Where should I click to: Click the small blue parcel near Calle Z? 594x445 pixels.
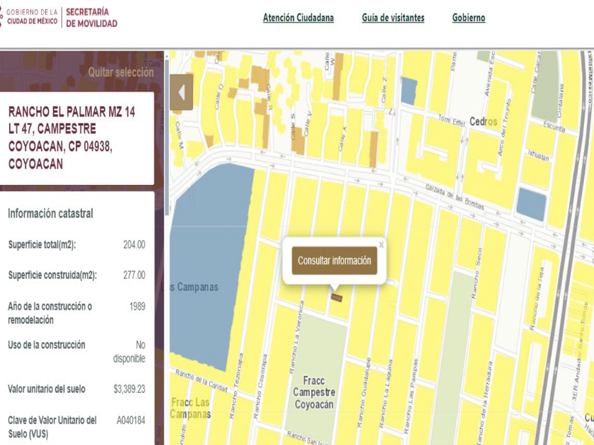point(409,90)
